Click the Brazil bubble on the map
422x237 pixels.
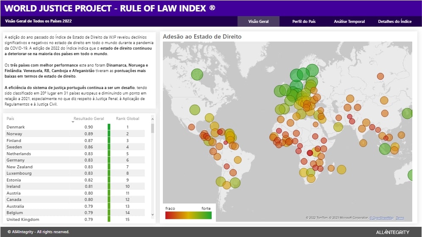coord(238,160)
